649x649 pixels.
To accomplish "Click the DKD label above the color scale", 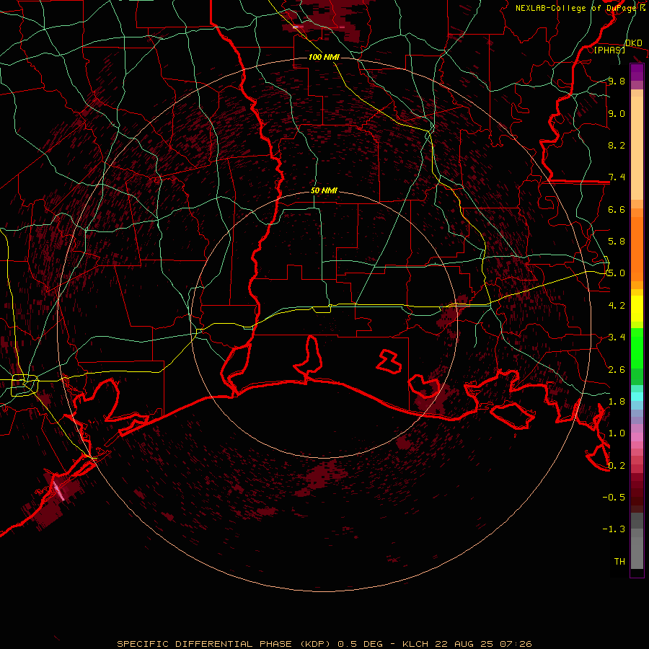I will tap(633, 43).
